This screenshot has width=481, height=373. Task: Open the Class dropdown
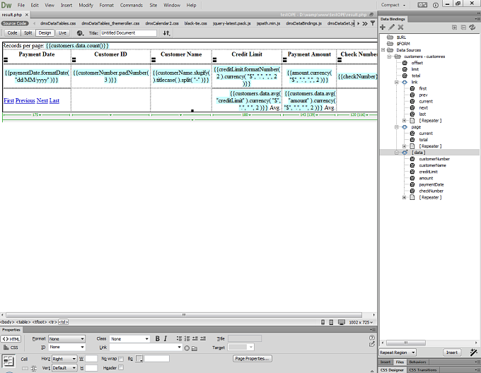(129, 338)
